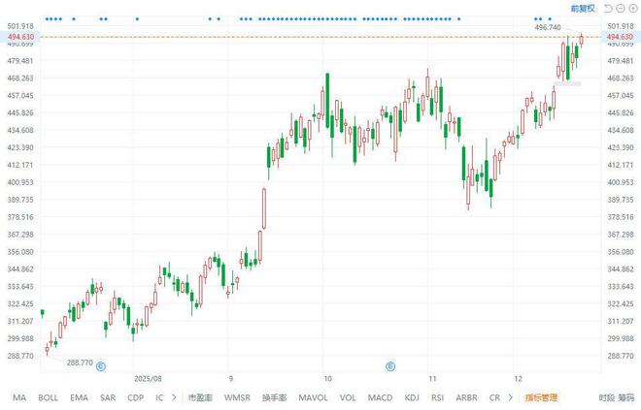641x410 pixels.
Task: Show the VOL volume indicator
Action: tap(349, 397)
